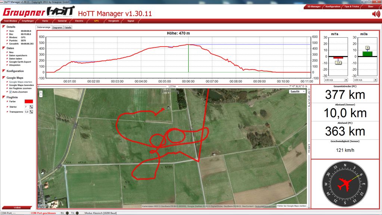Click Daten speichern in Daten section

tap(18, 55)
